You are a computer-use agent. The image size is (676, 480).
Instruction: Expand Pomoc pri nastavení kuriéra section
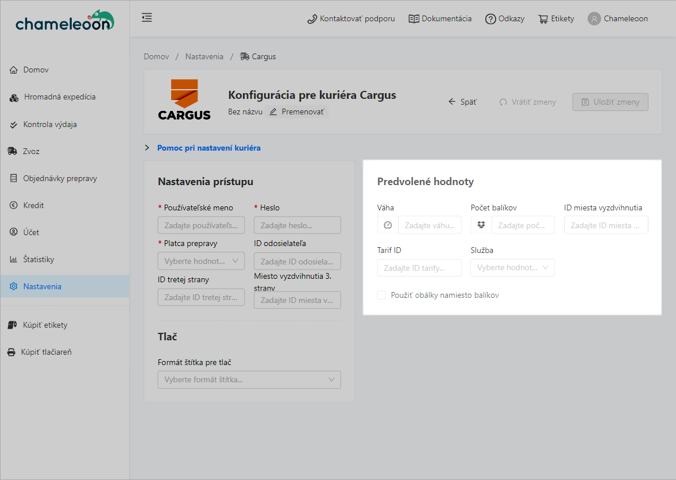[208, 148]
